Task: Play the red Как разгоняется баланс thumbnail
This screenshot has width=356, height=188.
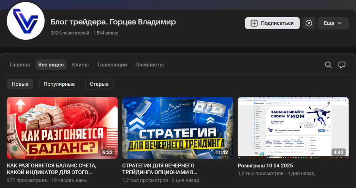Action: (62, 128)
